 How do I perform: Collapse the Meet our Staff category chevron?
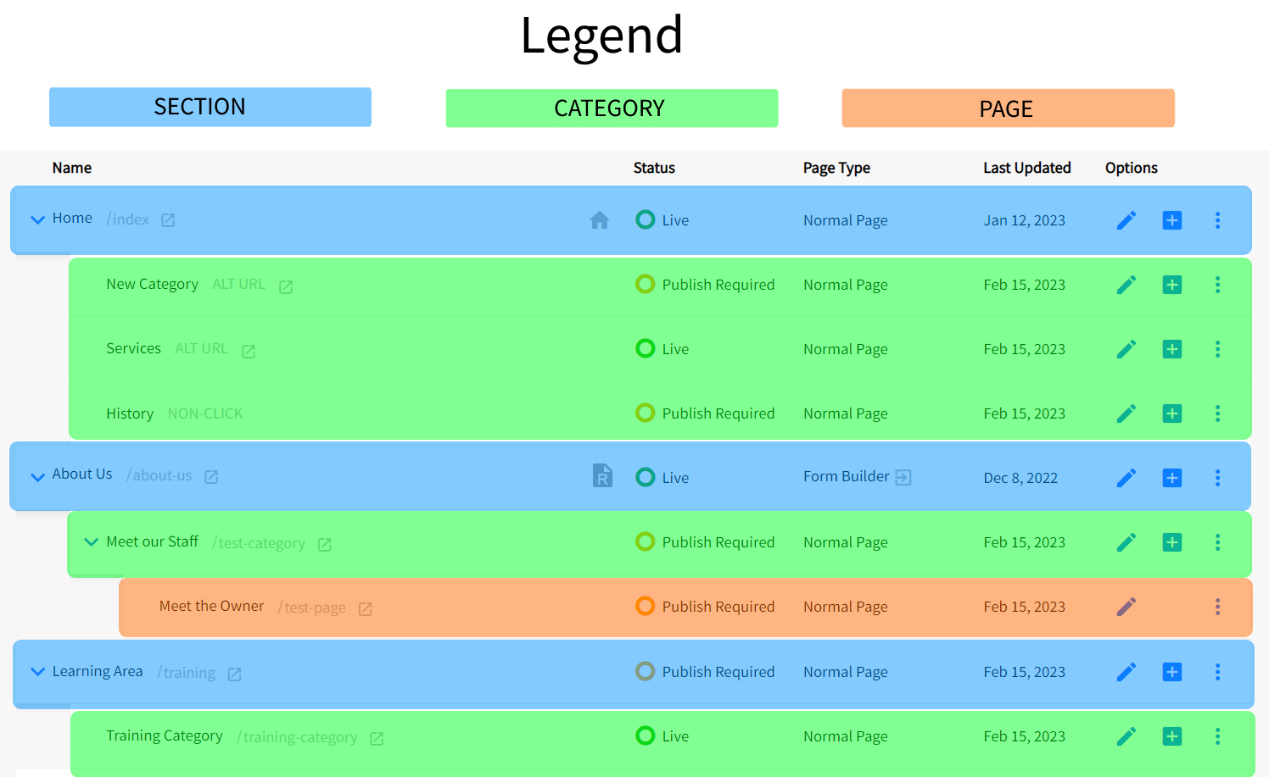[91, 542]
